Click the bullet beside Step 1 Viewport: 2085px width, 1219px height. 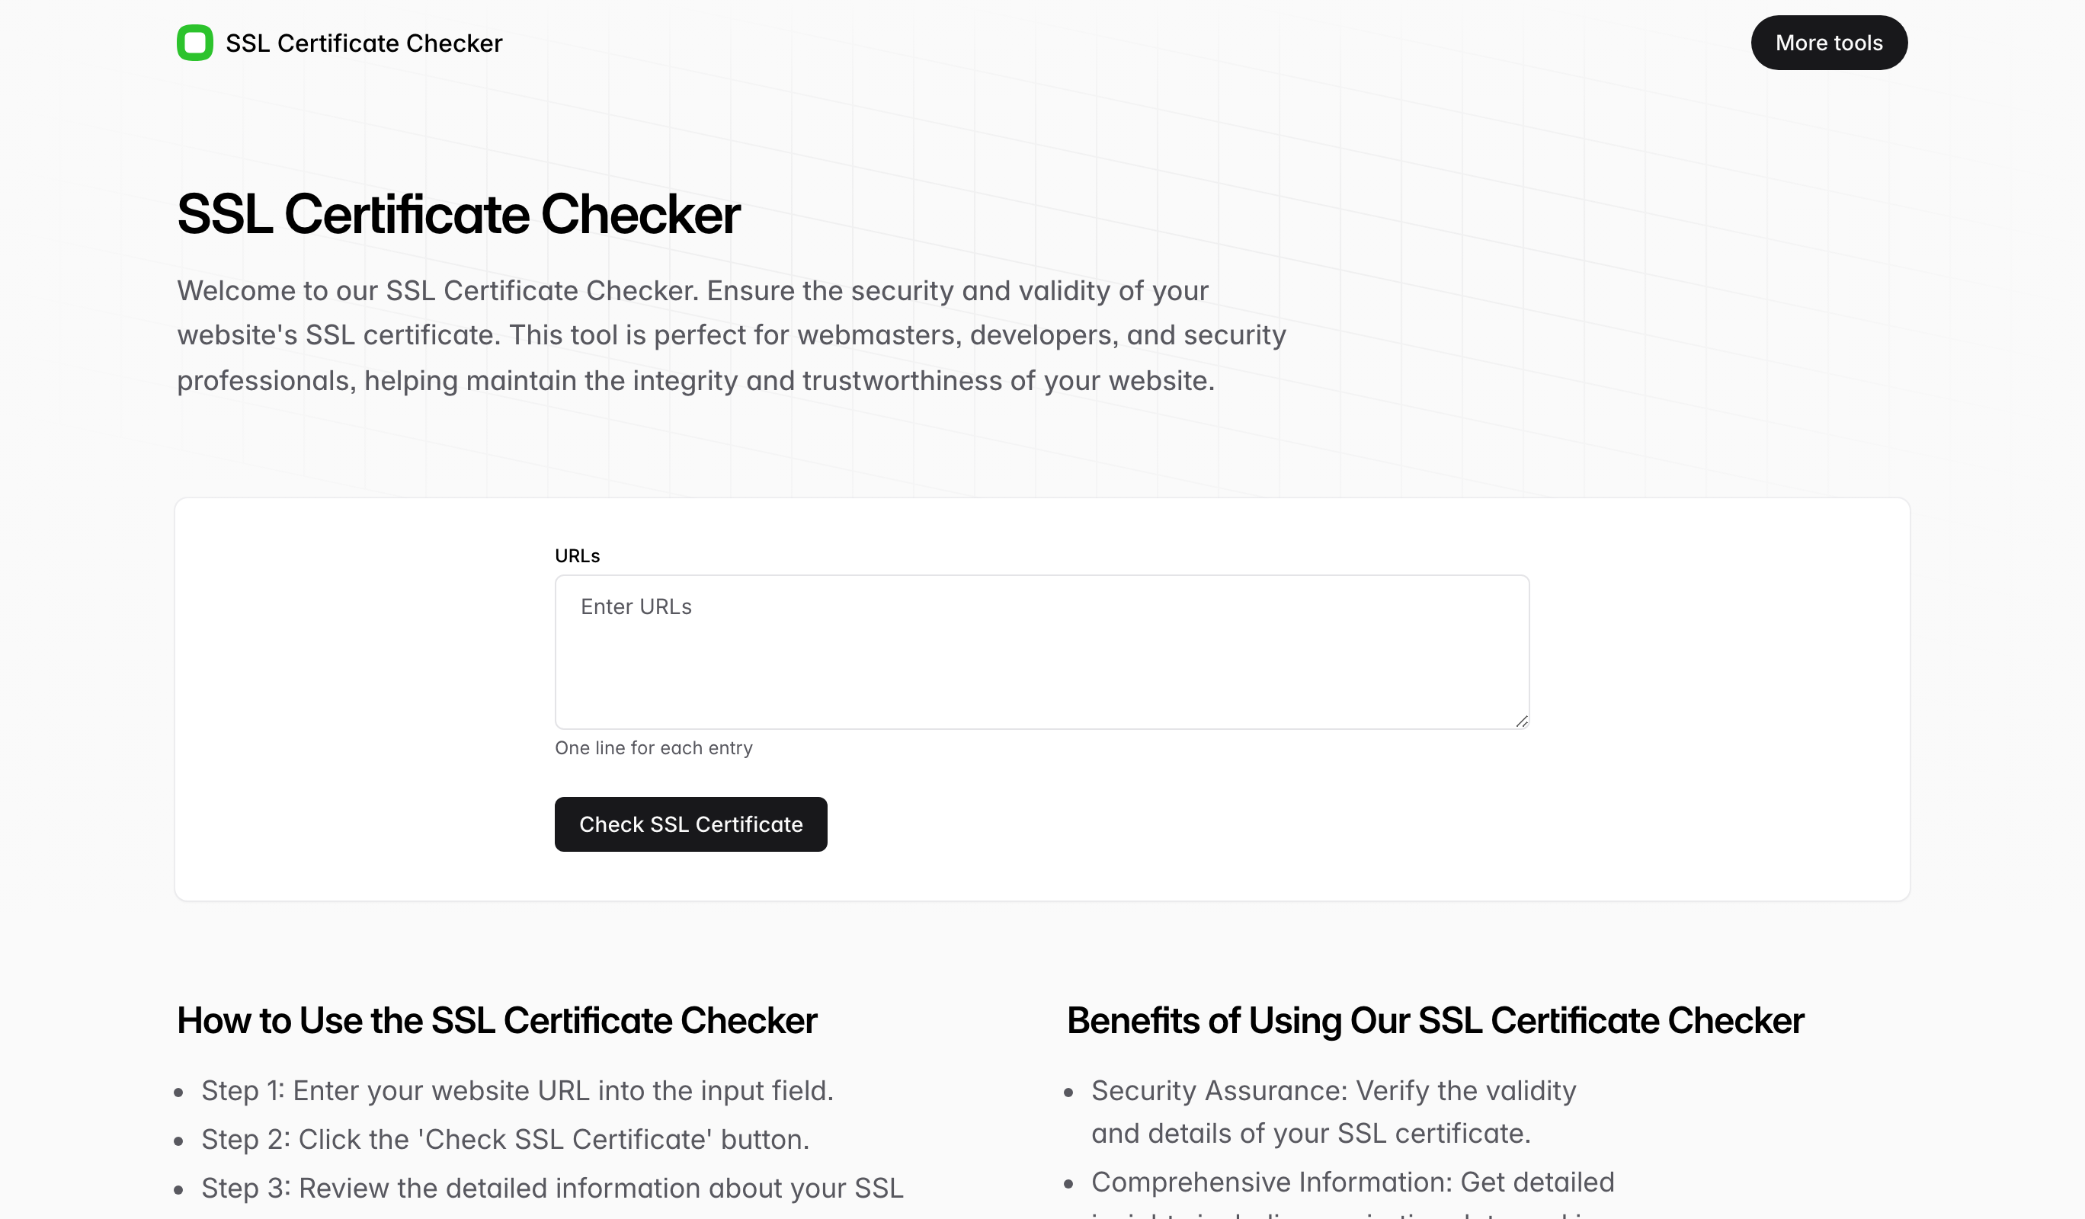(179, 1093)
